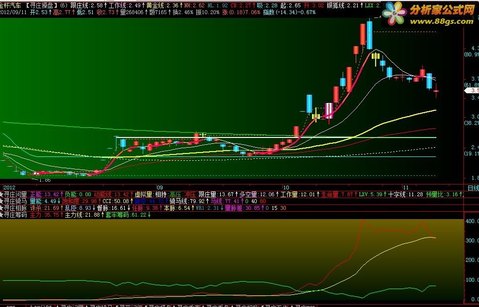The height and width of the screenshot is (307, 479).
Task: Click the 09 month marker on time axis
Action: point(160,188)
